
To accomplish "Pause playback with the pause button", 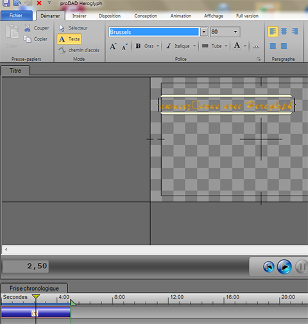I will (302, 267).
